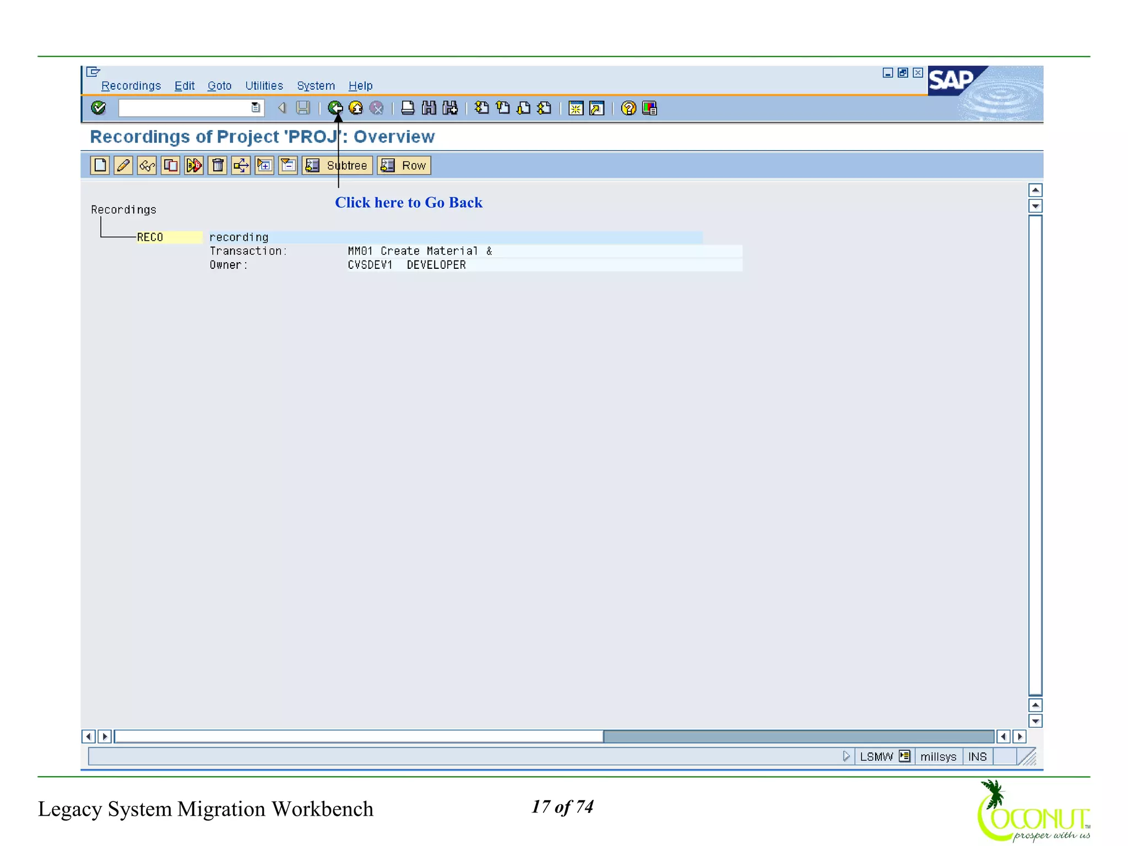Edit recording using the pencil icon
Image resolution: width=1128 pixels, height=846 pixels.
point(123,165)
